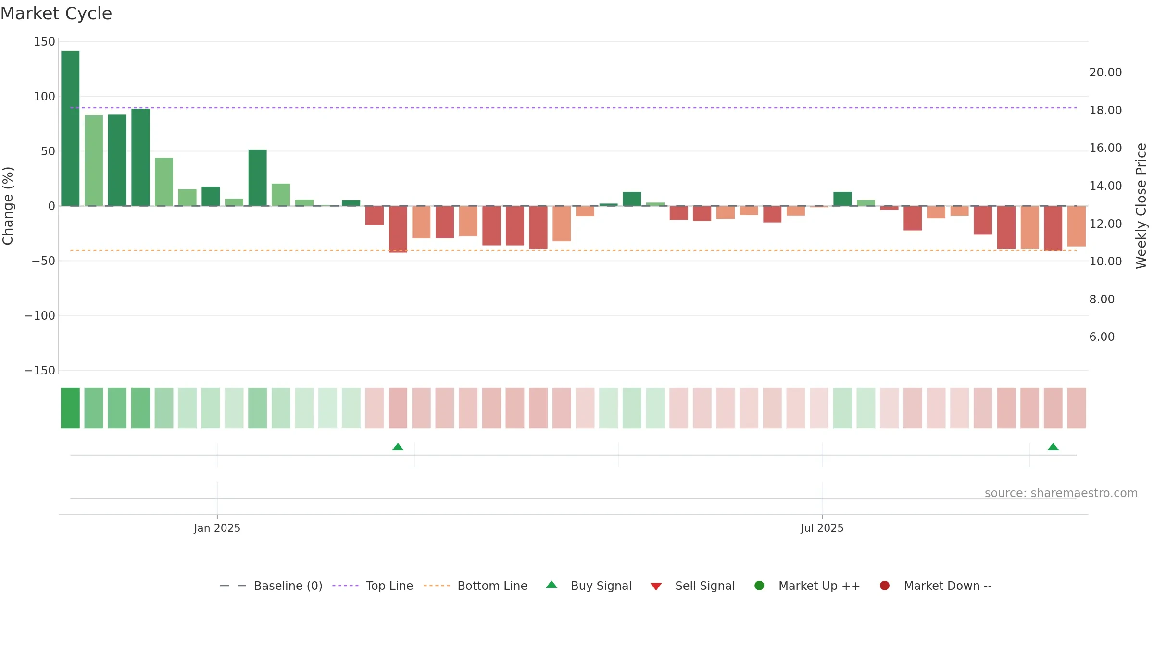Click the source: sharemaestro.com text

click(1061, 493)
